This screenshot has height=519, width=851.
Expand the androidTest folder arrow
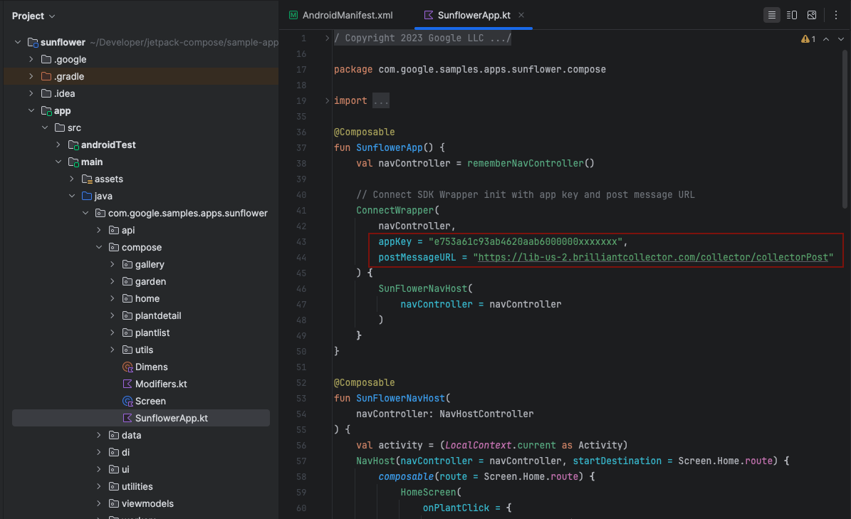click(58, 145)
